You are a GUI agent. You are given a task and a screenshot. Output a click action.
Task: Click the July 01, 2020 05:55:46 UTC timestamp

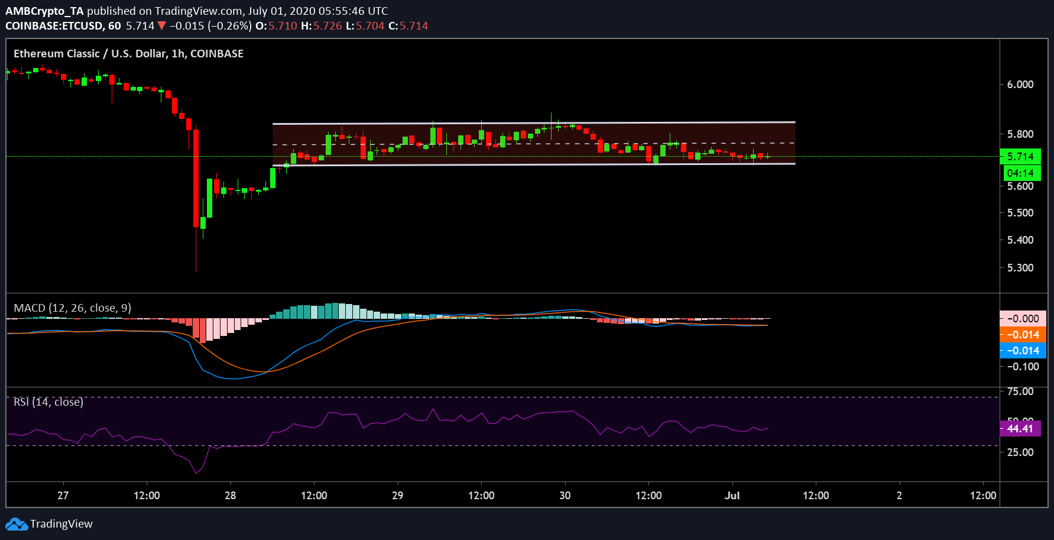(x=318, y=11)
